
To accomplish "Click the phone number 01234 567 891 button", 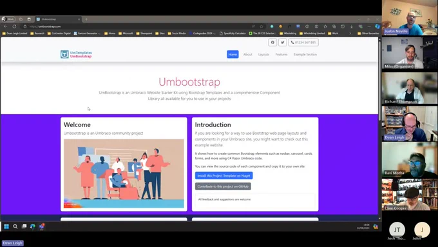I will (303, 42).
